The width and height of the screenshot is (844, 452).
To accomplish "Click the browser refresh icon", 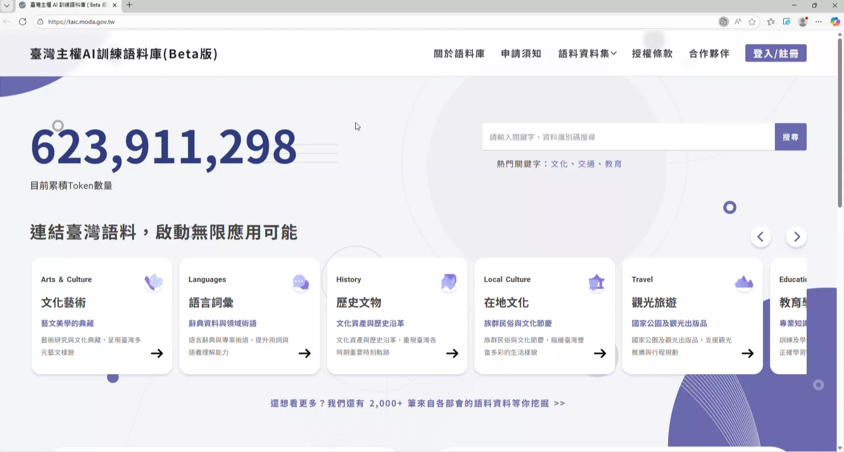I will (22, 21).
